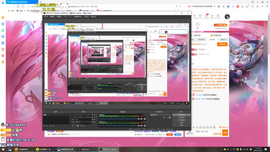The image size is (270, 152).
Task: Click the more (…) icon on website
Action: point(198,24)
